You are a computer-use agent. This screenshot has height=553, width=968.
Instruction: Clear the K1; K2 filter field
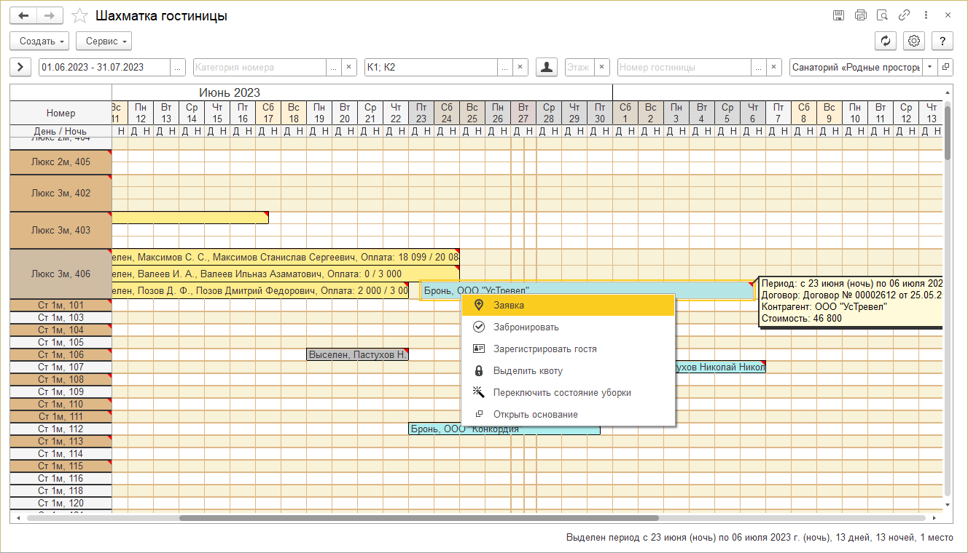520,67
